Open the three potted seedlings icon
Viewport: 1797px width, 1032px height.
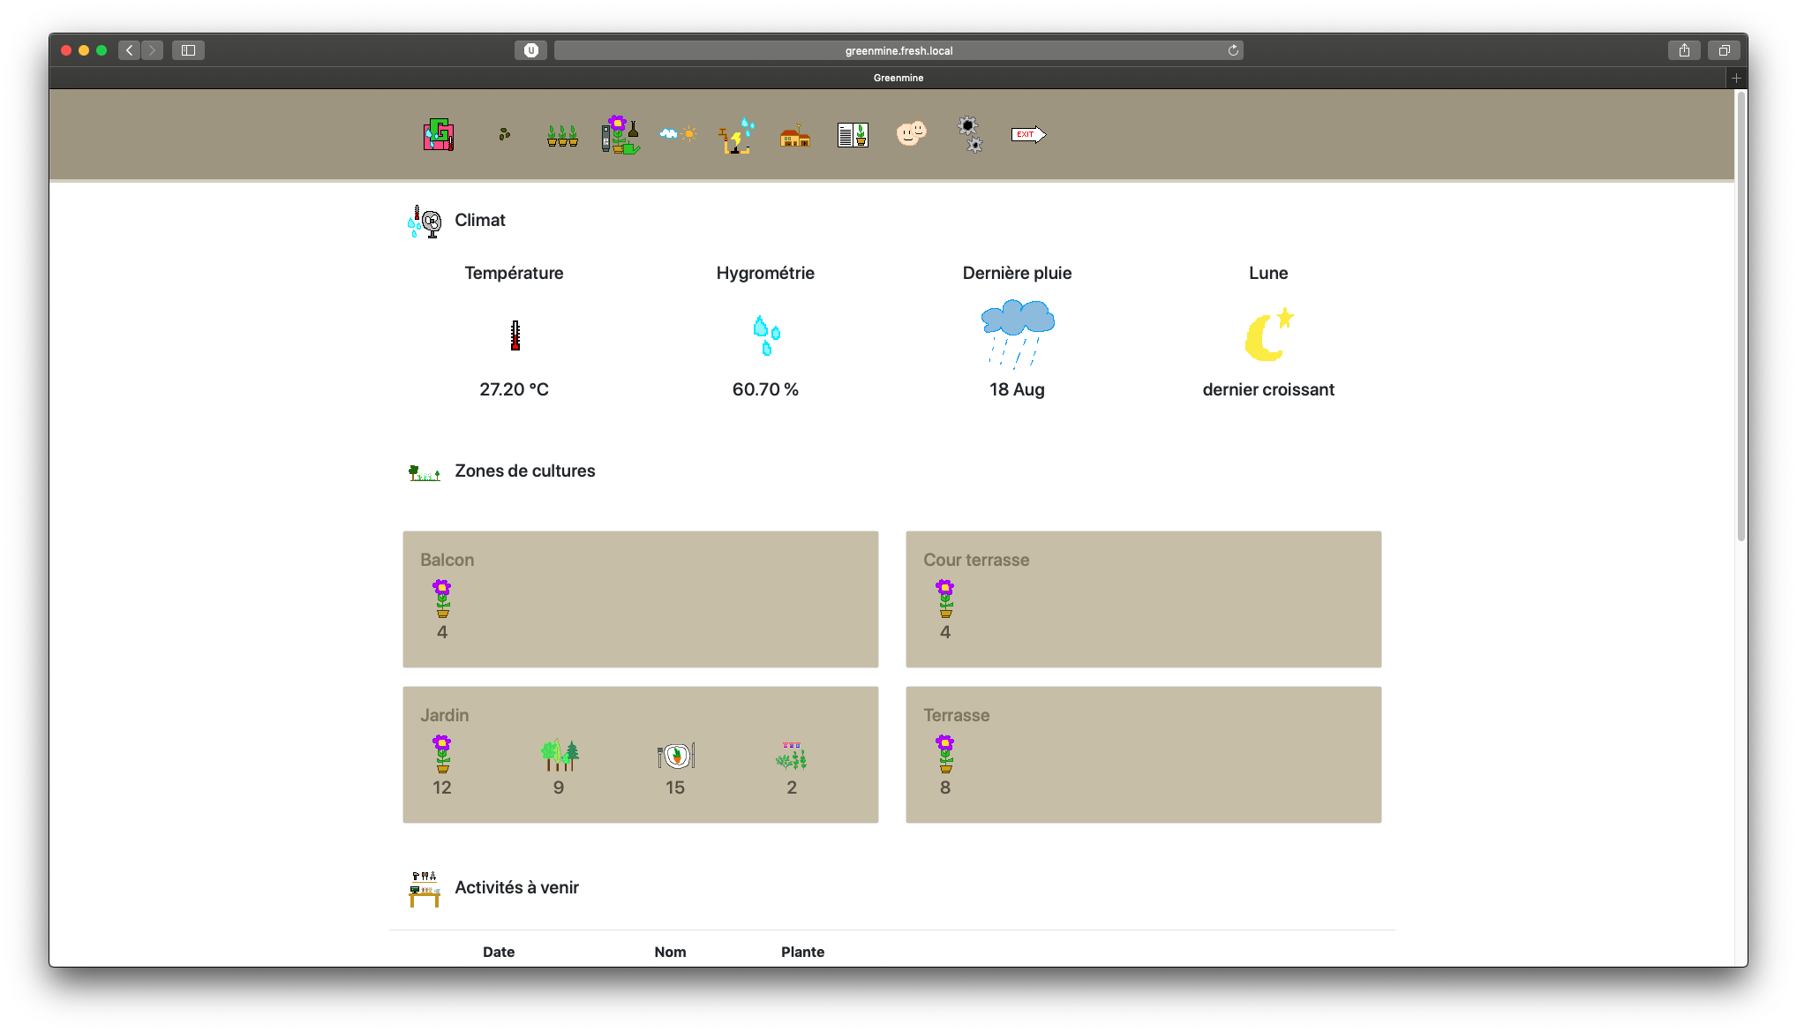[561, 135]
